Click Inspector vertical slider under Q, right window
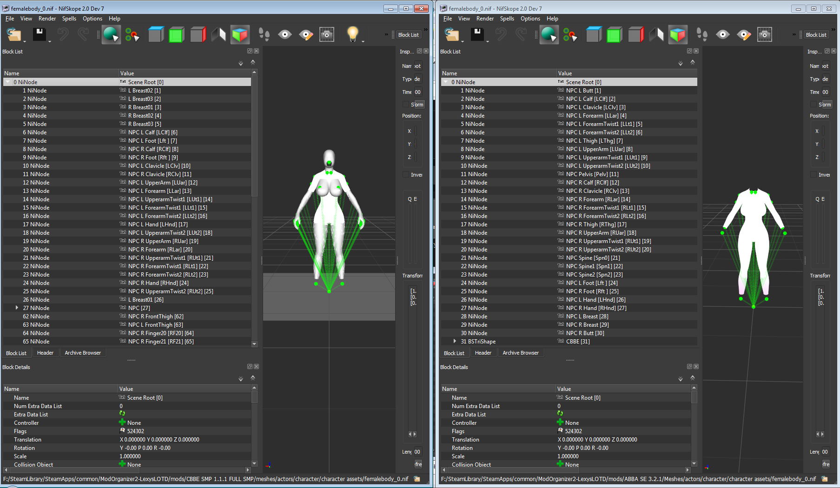The image size is (840, 488). [817, 234]
